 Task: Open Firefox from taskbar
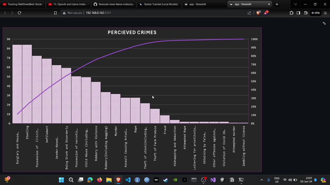(x=99, y=180)
